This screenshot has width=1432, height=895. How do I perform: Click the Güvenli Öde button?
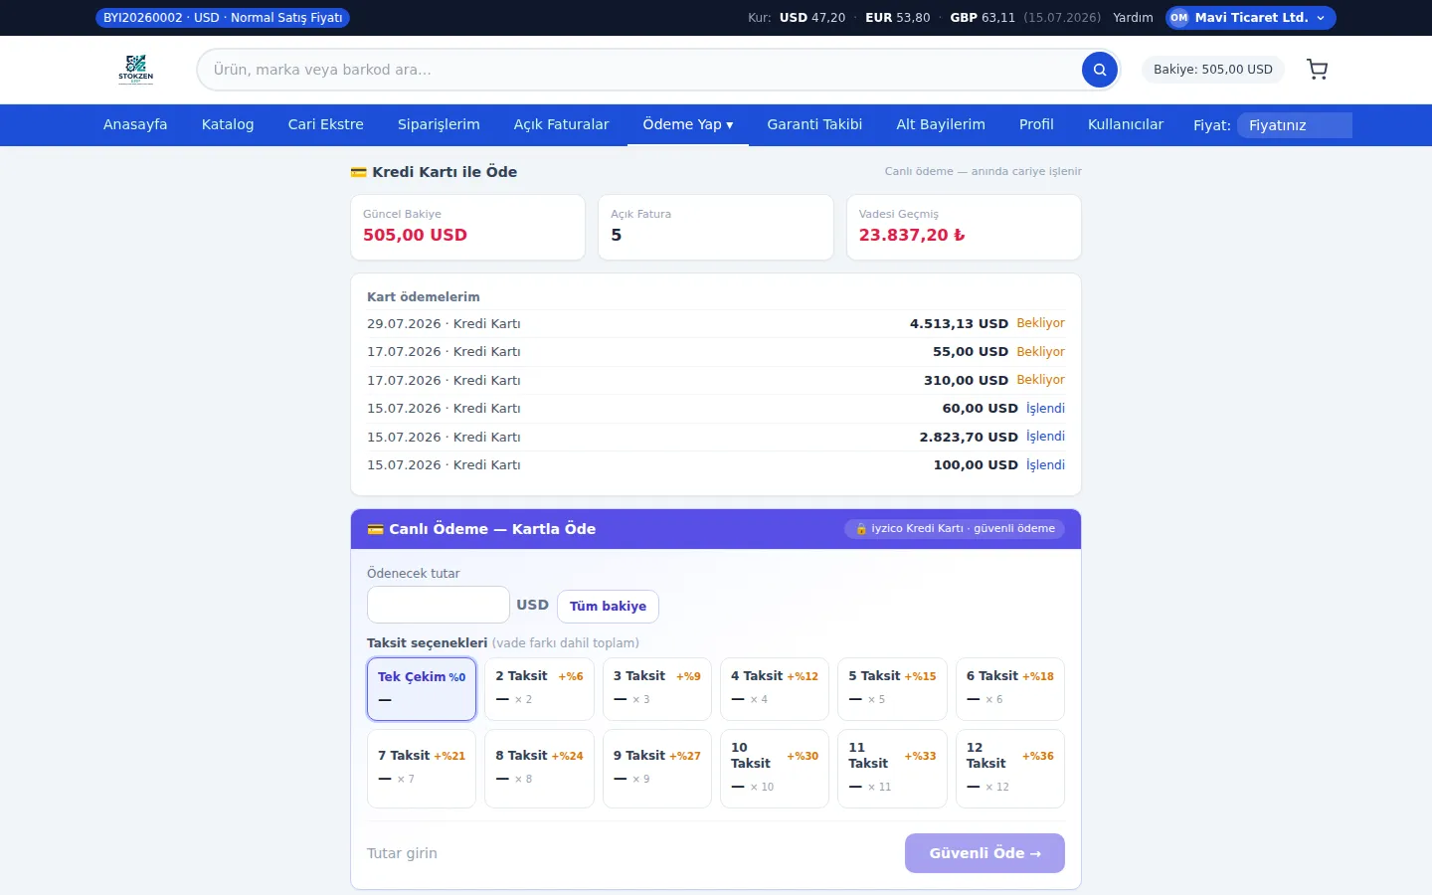[x=984, y=853]
